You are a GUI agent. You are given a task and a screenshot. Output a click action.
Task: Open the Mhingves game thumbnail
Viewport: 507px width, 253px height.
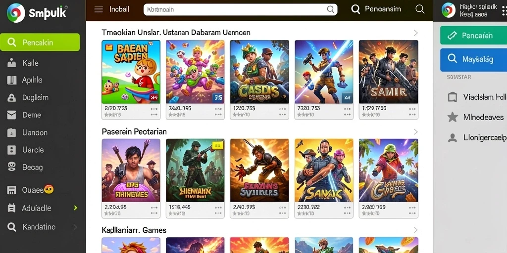131,170
